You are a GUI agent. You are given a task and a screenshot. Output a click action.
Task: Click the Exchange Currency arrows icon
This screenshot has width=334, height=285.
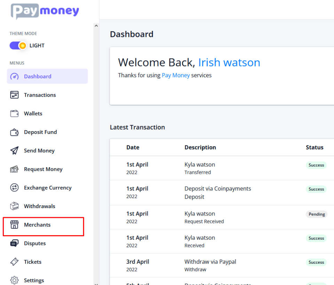pos(14,188)
